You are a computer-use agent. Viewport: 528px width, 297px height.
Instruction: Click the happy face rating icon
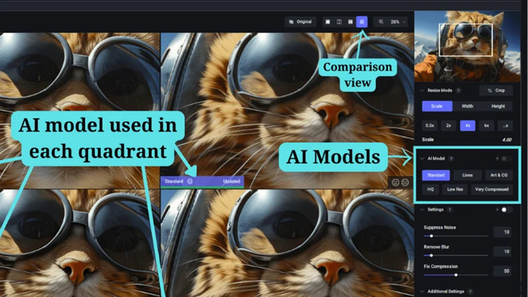[395, 182]
